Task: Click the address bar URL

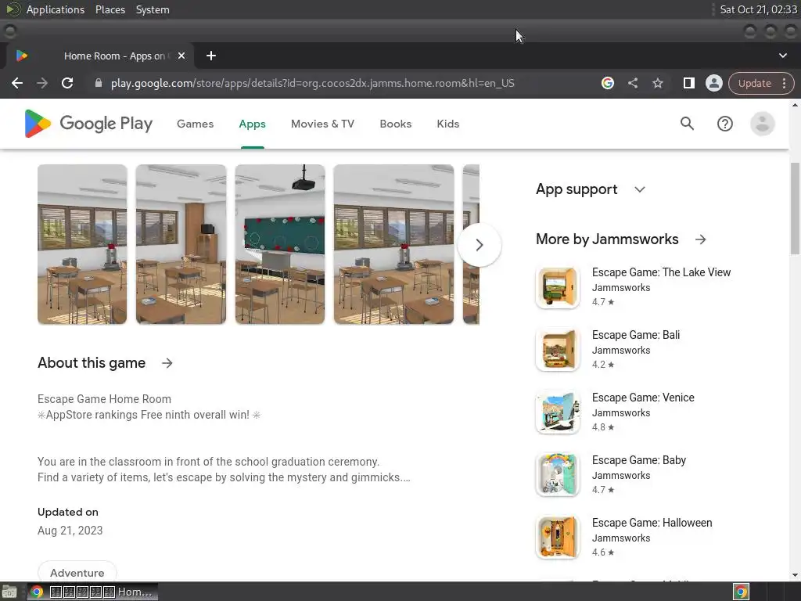Action: pyautogui.click(x=313, y=83)
